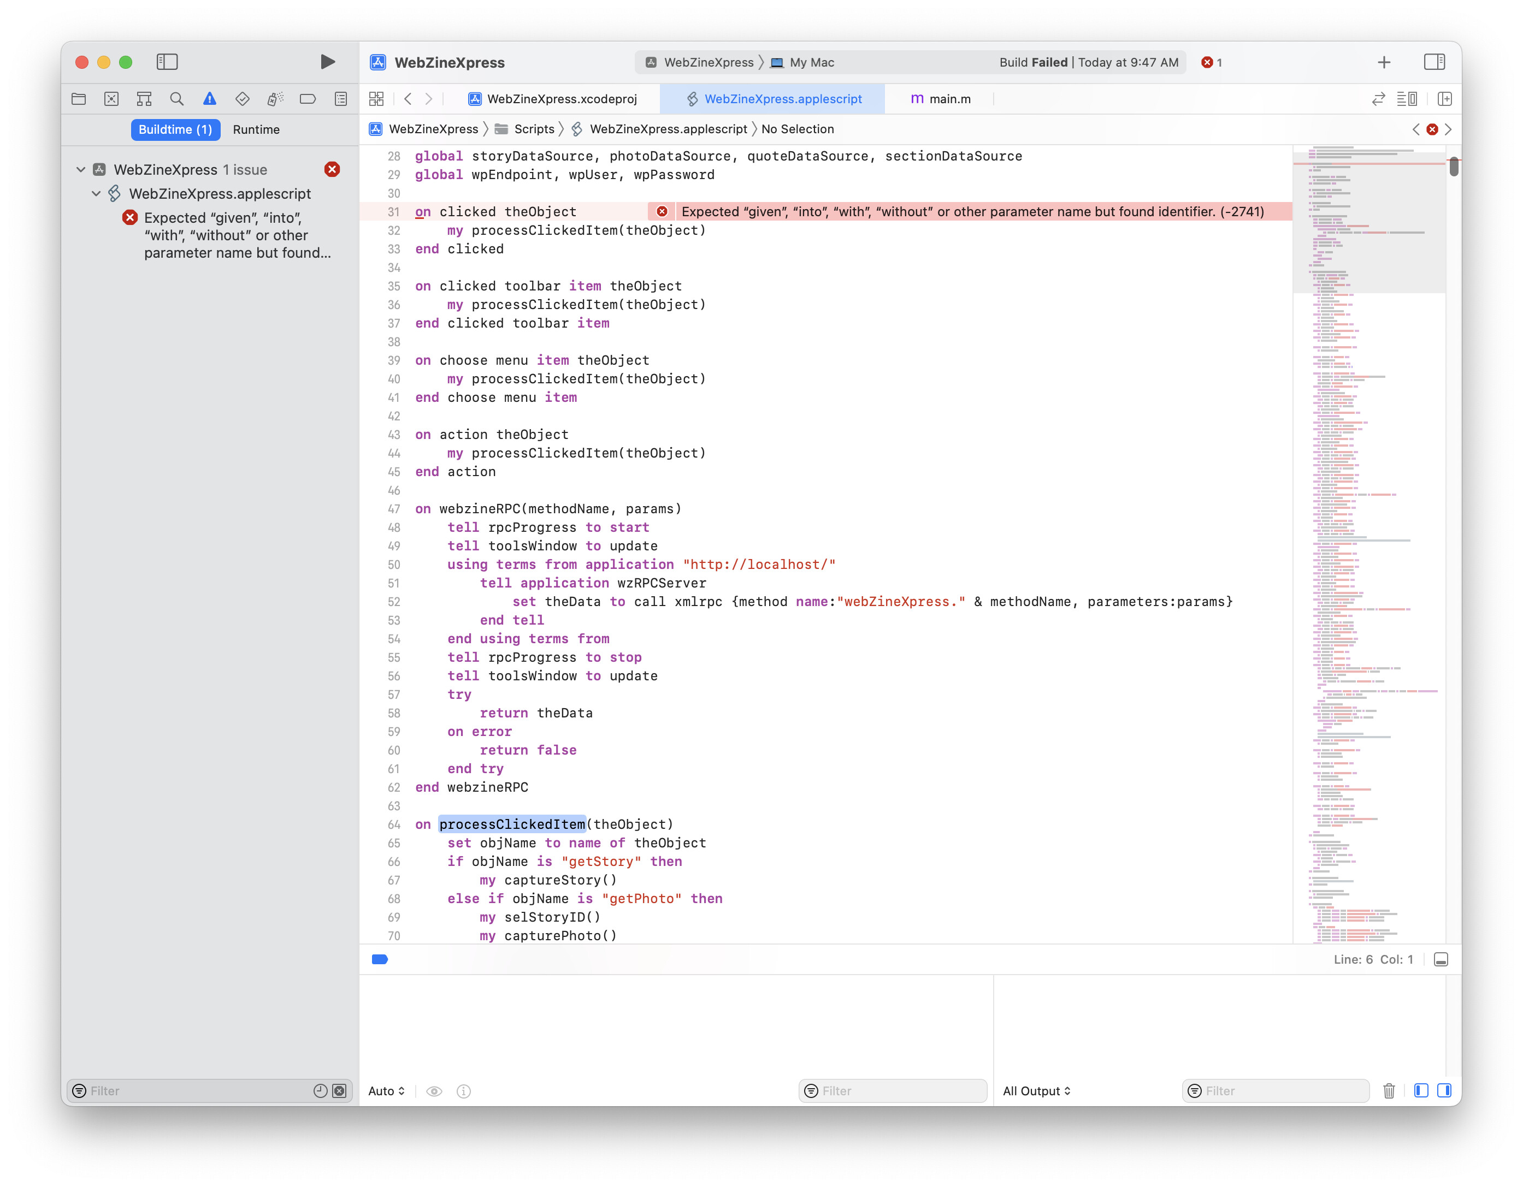Click the red error count badge
1523x1187 pixels.
(x=1211, y=62)
